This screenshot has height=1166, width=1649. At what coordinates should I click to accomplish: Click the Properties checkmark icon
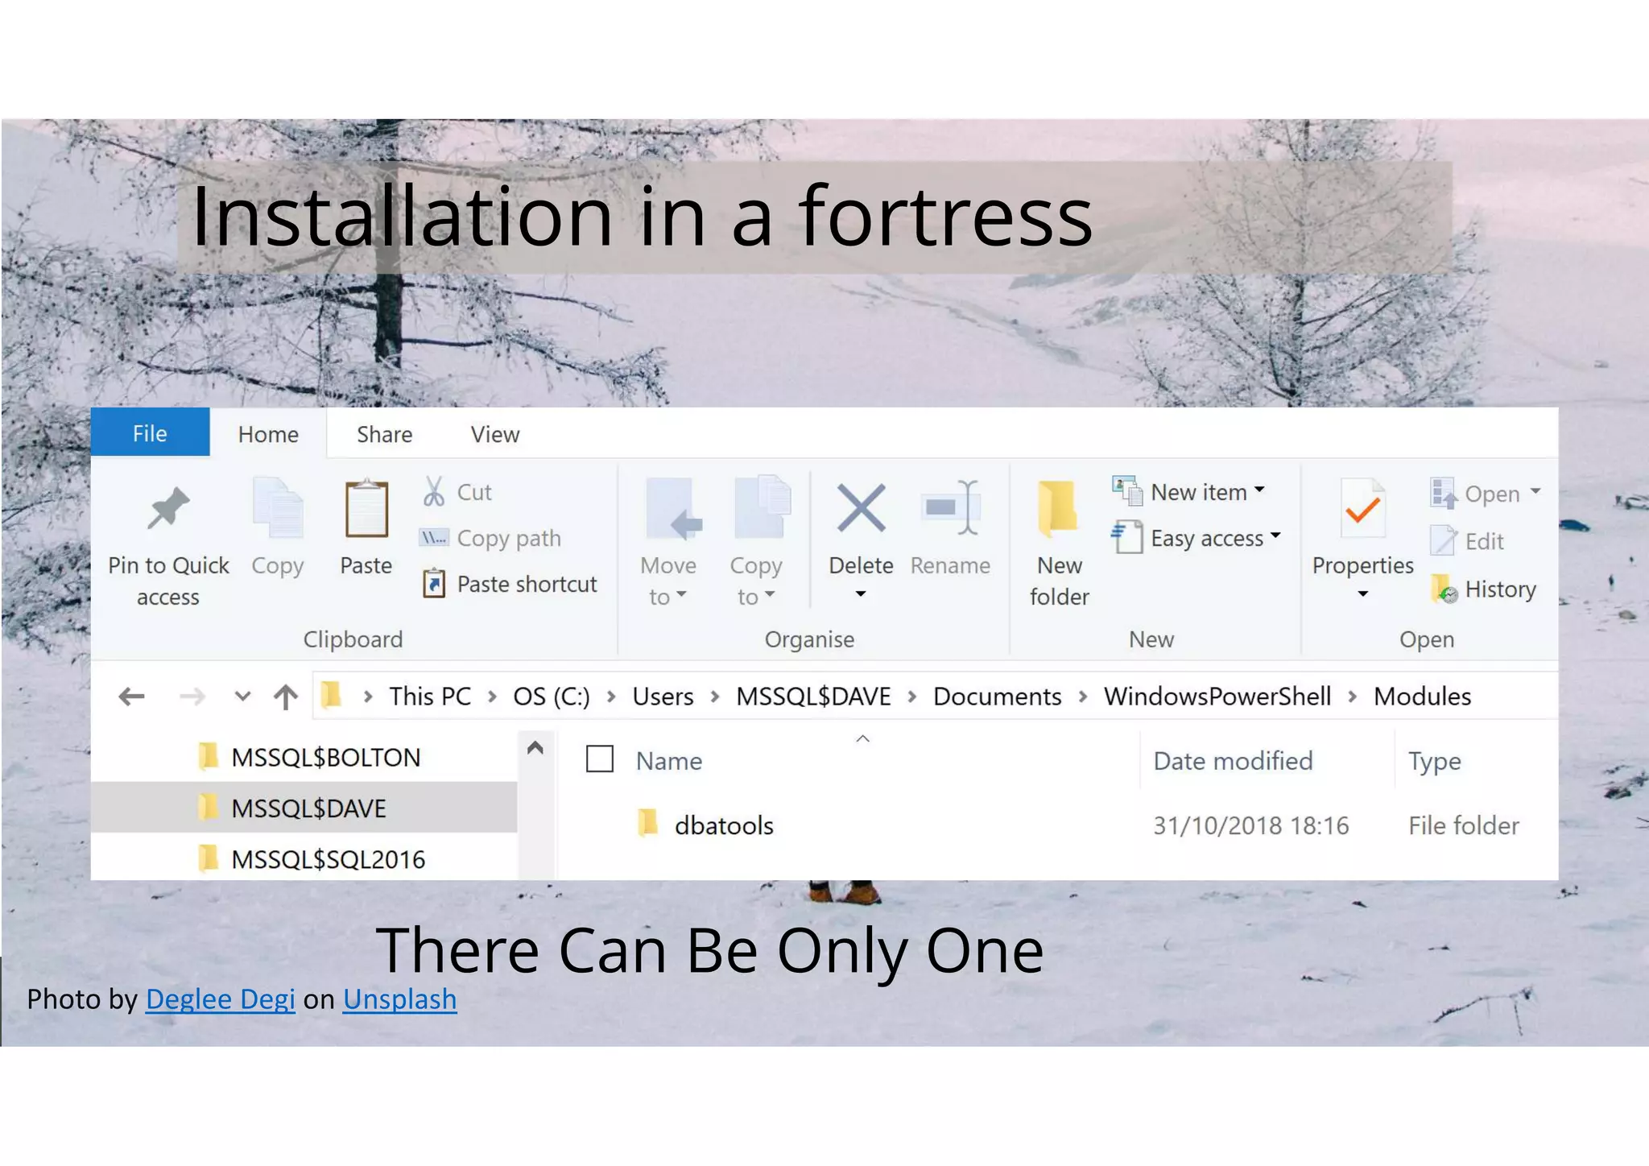tap(1362, 509)
